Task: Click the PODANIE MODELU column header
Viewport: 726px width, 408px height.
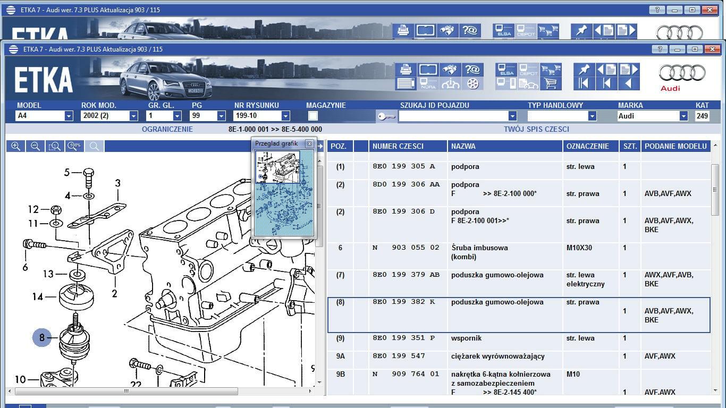Action: (676, 146)
